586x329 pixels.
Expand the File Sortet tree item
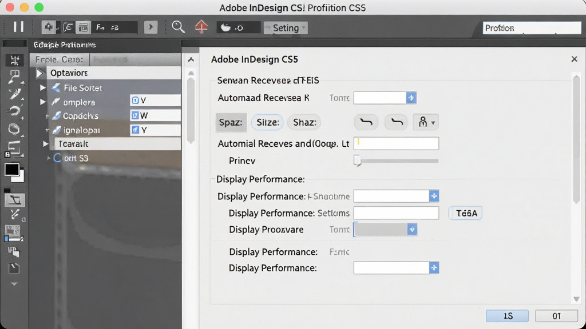(x=43, y=87)
